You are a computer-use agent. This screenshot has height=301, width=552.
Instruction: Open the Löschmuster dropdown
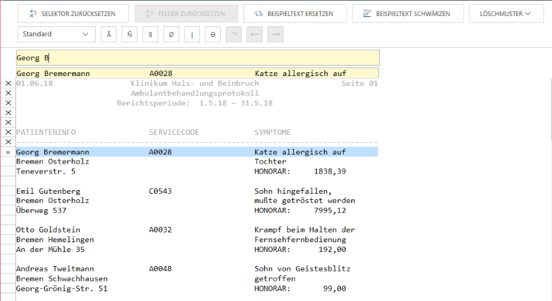pos(506,13)
